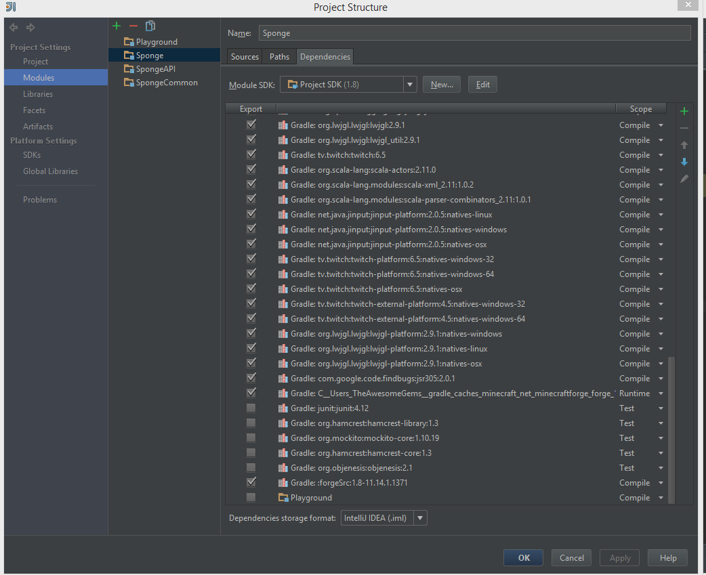This screenshot has width=706, height=575.
Task: Select the Dependencies tab
Action: pyautogui.click(x=325, y=57)
